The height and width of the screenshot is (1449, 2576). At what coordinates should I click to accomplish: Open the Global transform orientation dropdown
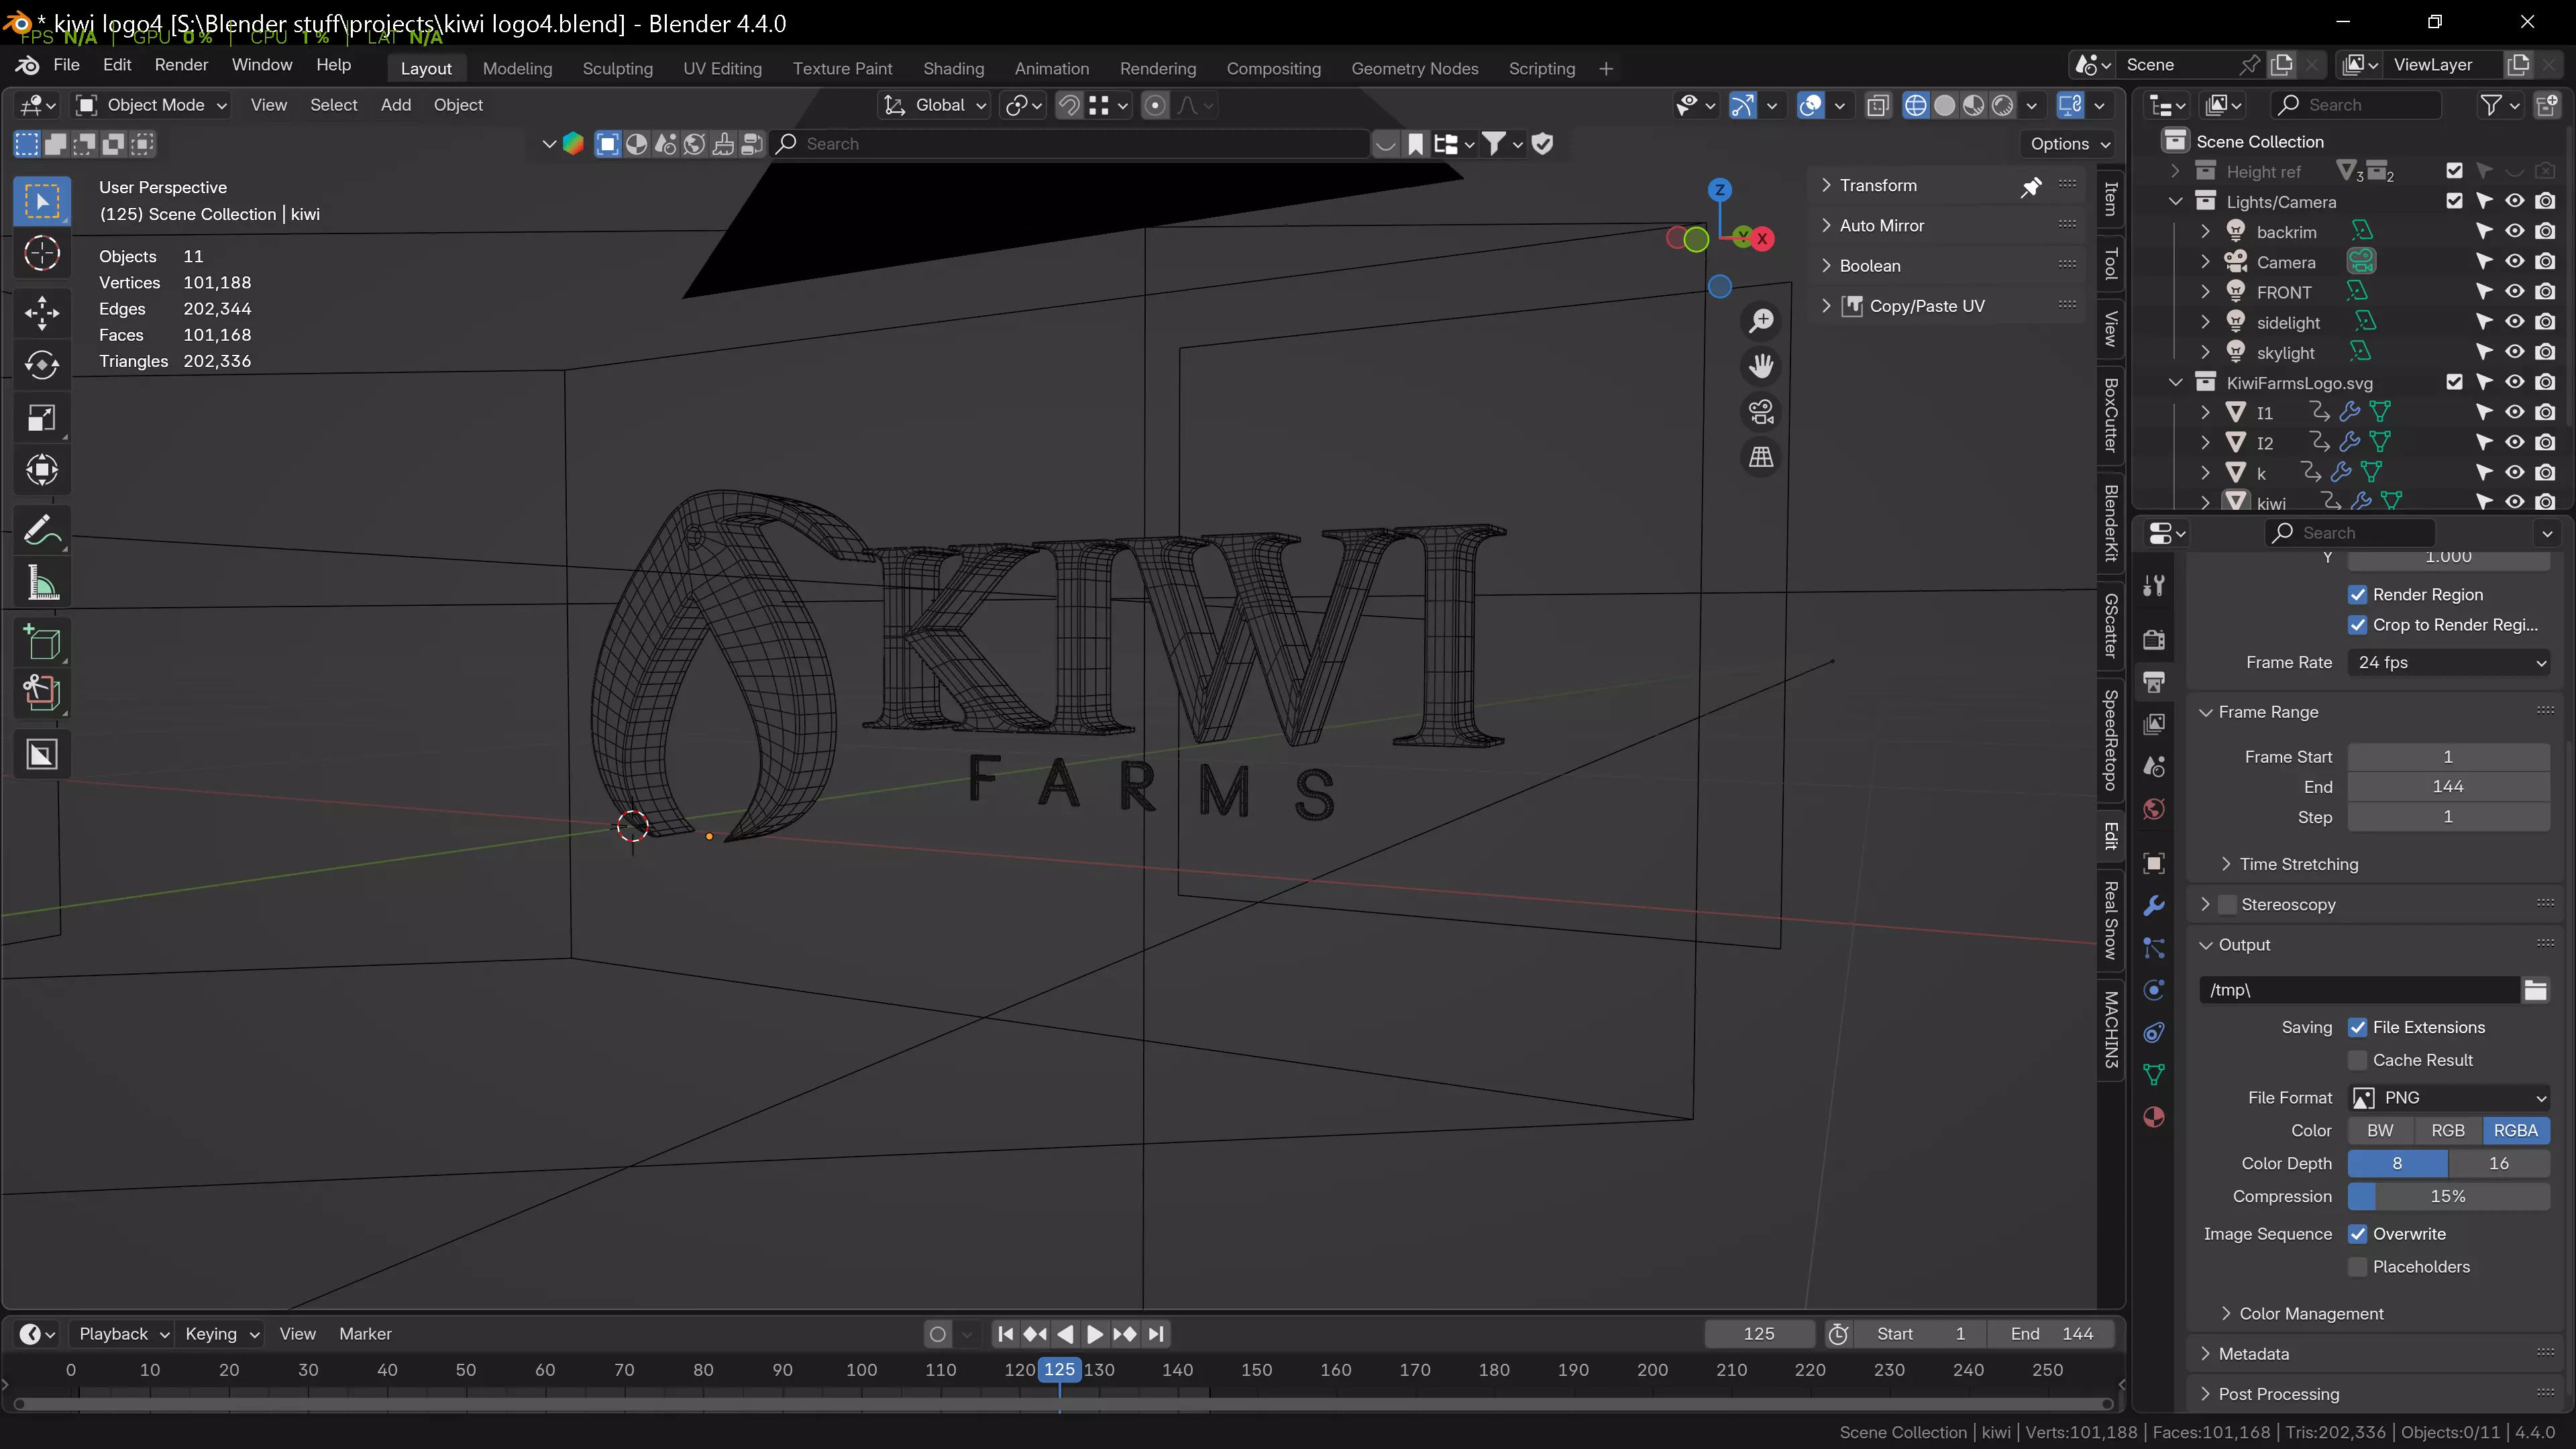pyautogui.click(x=936, y=105)
